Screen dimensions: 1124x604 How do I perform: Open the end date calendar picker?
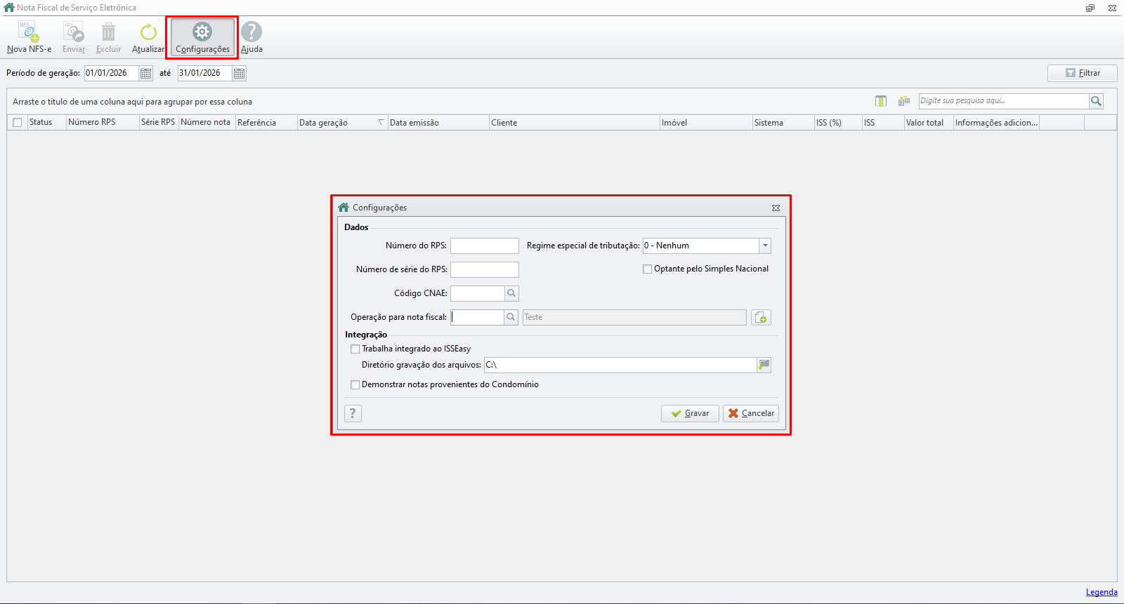tap(239, 73)
